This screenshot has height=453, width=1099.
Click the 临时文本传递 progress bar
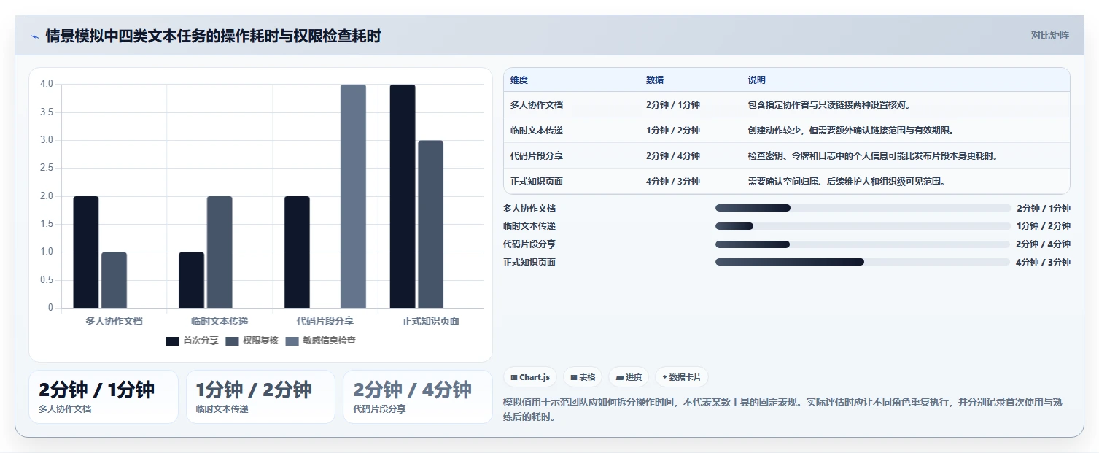pyautogui.click(x=863, y=226)
